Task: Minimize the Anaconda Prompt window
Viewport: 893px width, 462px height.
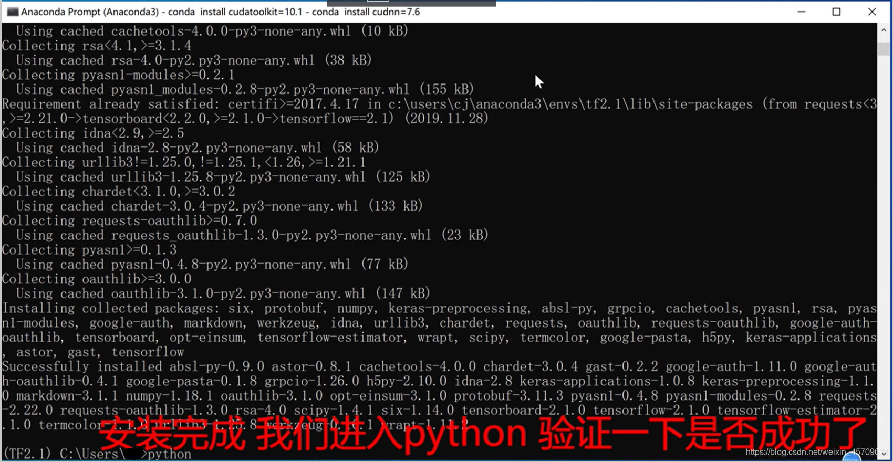Action: pos(801,12)
